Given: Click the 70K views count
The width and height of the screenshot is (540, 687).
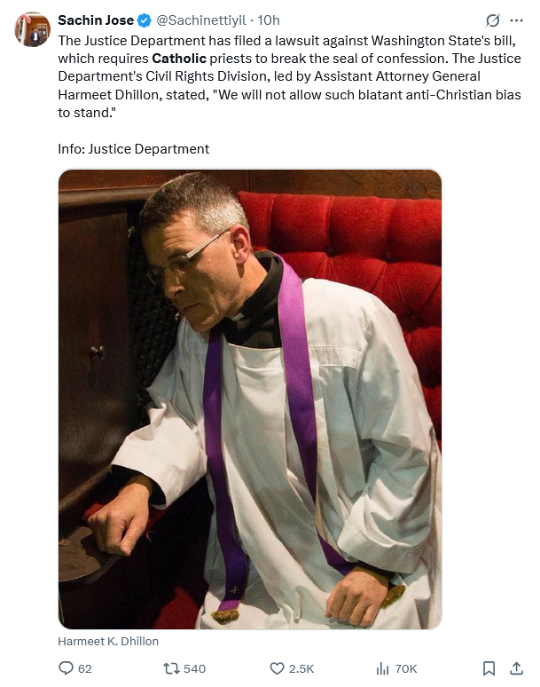Looking at the screenshot, I should point(406,669).
